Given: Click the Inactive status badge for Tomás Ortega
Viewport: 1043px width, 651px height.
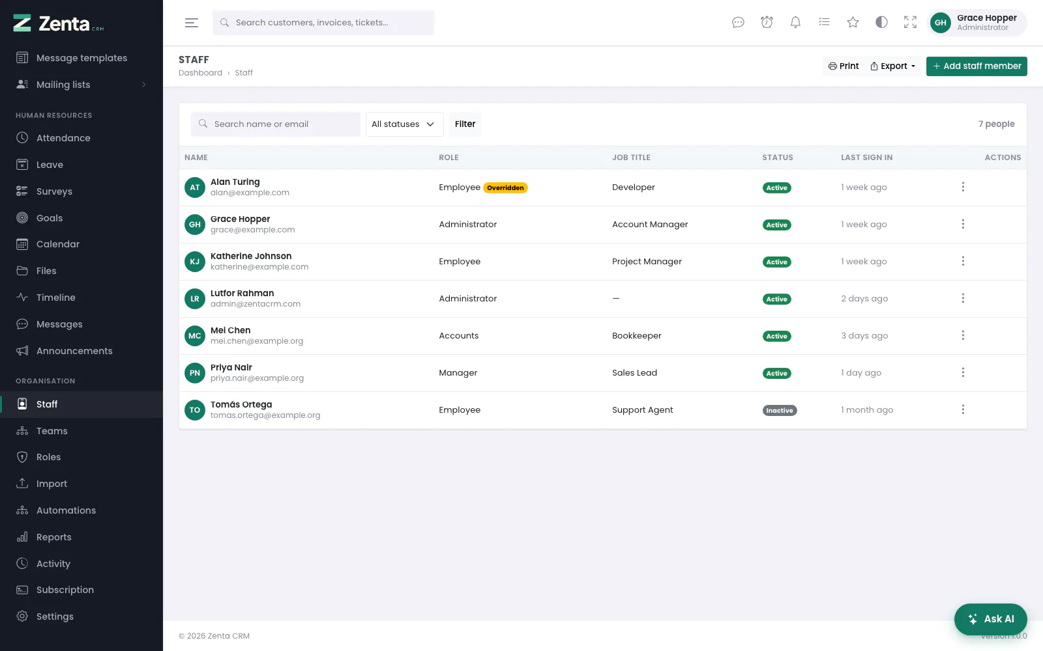Looking at the screenshot, I should pyautogui.click(x=780, y=411).
